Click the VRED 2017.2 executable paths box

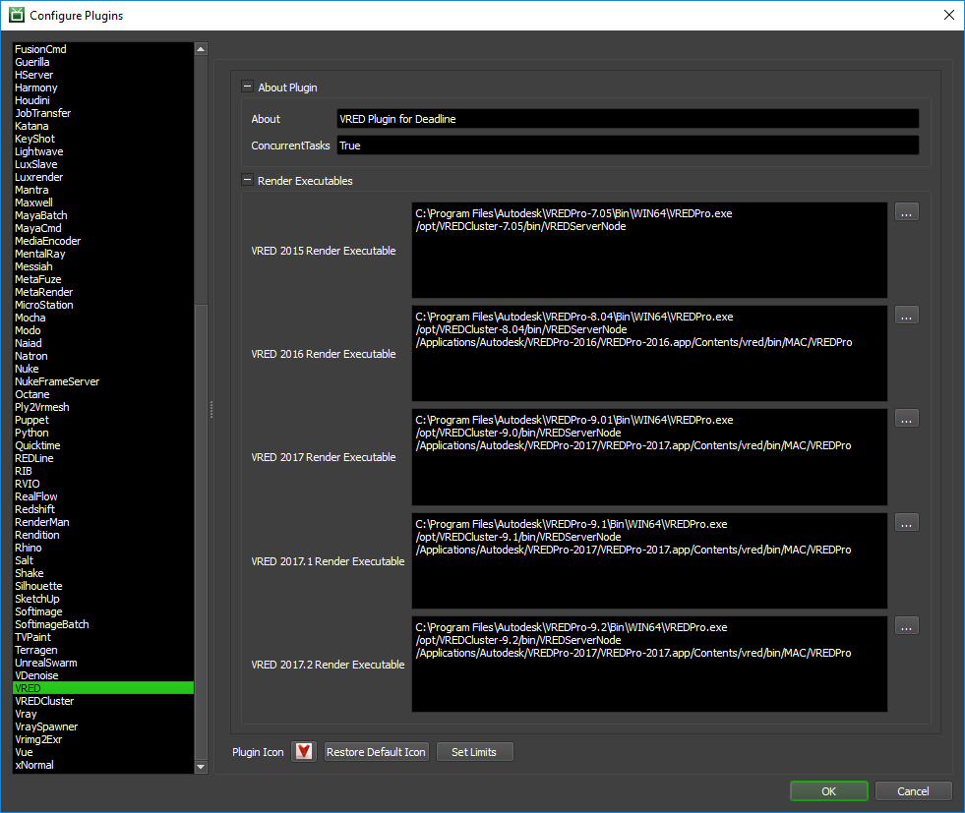click(x=649, y=665)
